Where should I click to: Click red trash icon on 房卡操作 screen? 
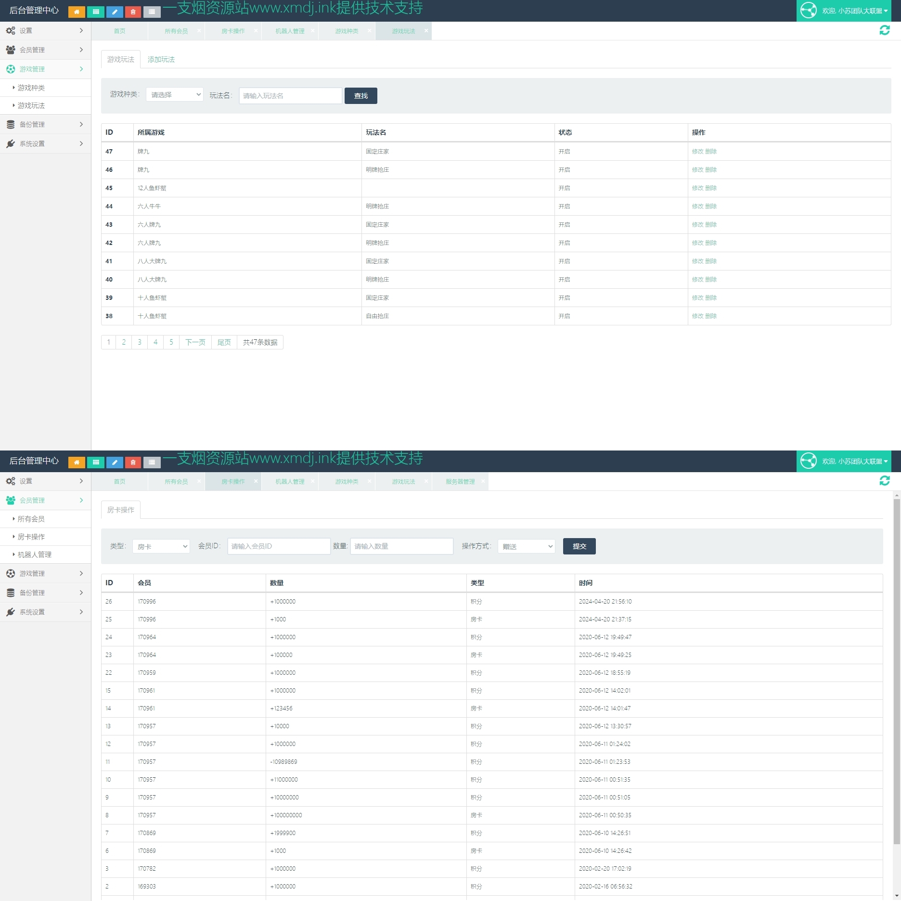pyautogui.click(x=133, y=462)
